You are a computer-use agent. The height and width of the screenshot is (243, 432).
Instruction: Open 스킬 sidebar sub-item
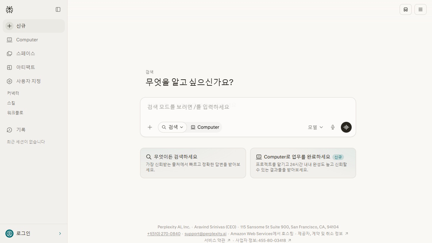pos(11,103)
